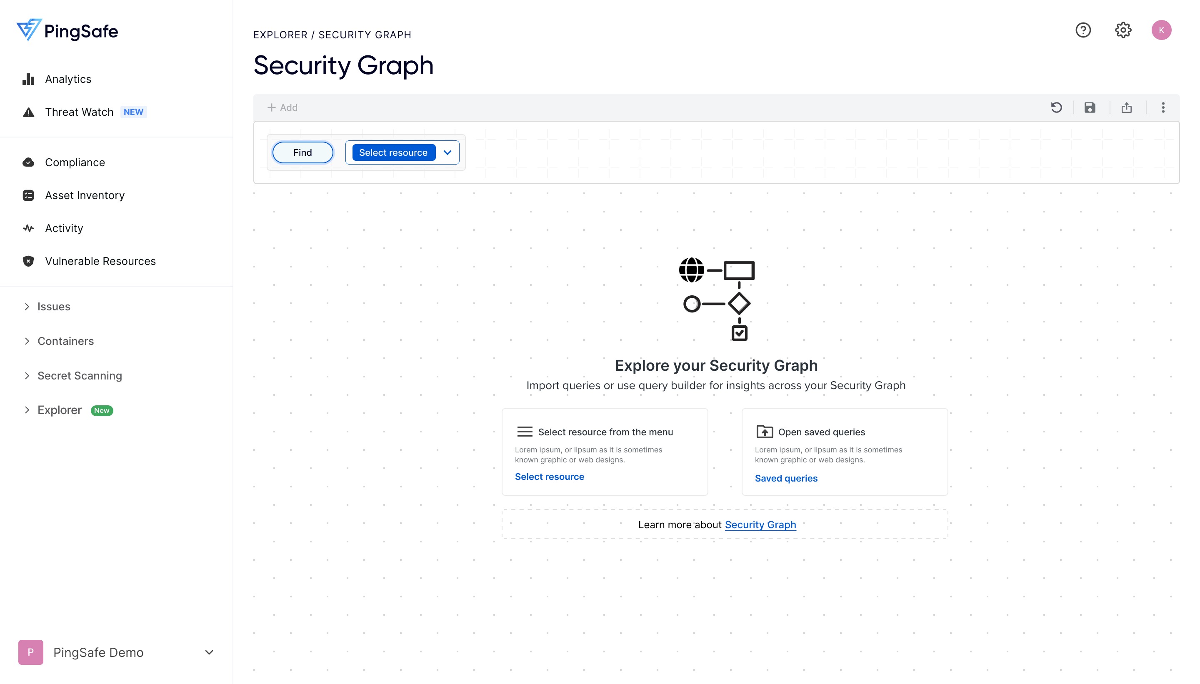Image resolution: width=1200 pixels, height=684 pixels.
Task: Open the Saved queries link
Action: click(x=786, y=478)
